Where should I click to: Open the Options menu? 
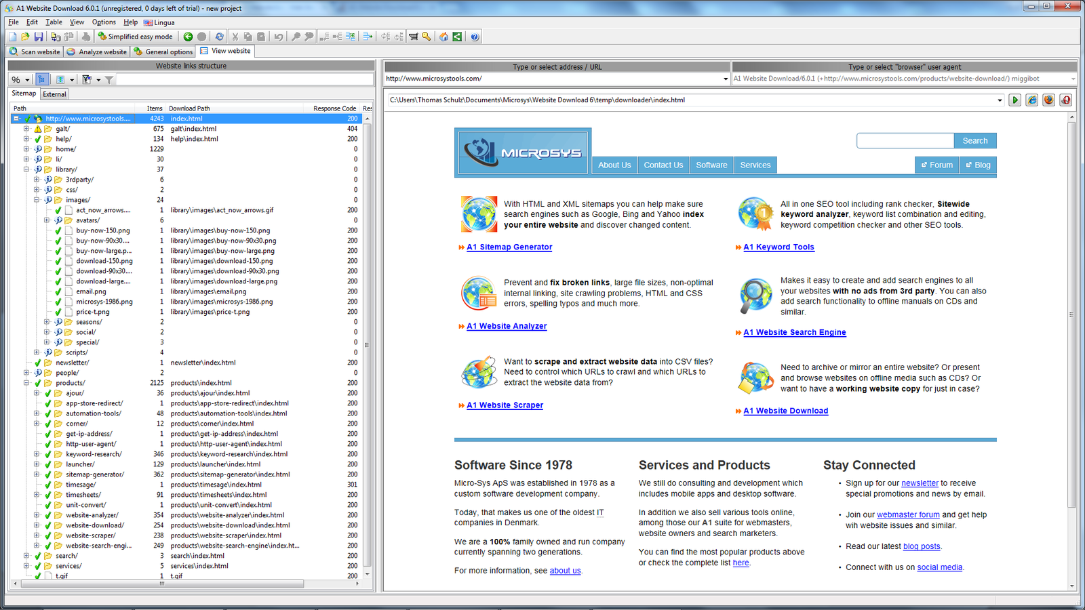(104, 22)
